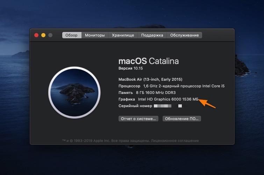
Task: Select the macOS Catalina title text
Action: pyautogui.click(x=149, y=61)
